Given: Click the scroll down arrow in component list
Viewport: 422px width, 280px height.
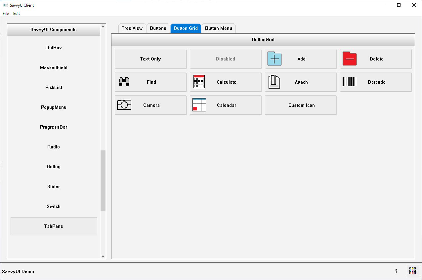Looking at the screenshot, I should point(103,256).
